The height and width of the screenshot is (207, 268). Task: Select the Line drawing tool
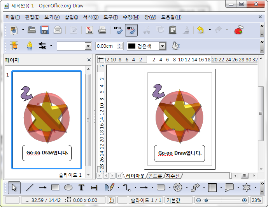[30, 187]
